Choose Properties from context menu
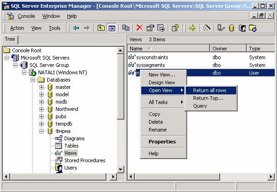Viewport: 277px width, 192px height. 163,142
